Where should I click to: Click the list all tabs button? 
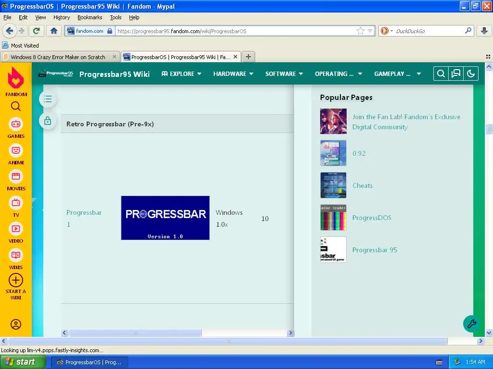pos(488,57)
